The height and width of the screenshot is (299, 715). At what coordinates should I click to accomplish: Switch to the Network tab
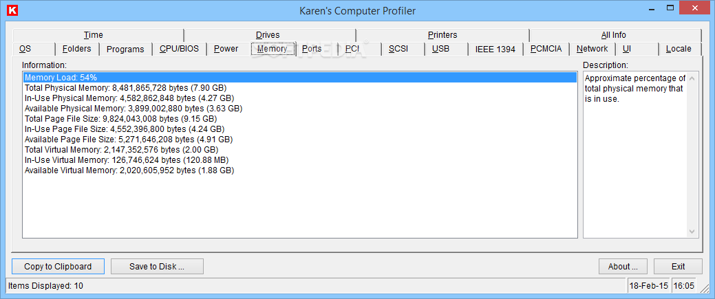(x=592, y=49)
